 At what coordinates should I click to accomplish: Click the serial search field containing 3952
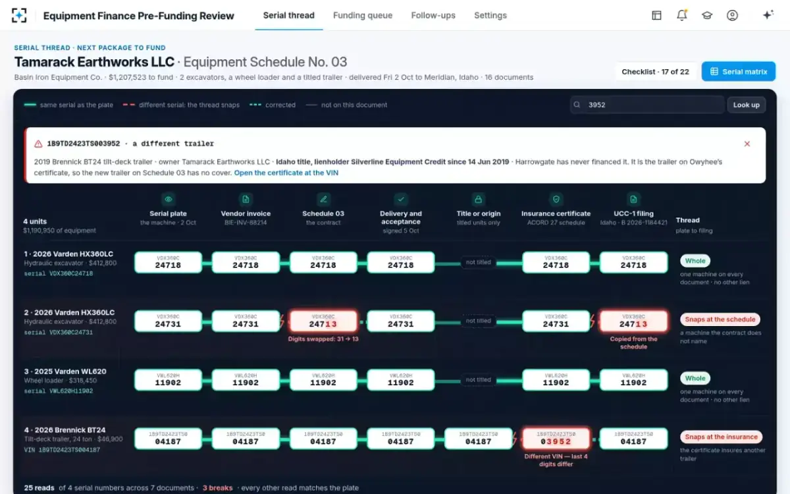coord(646,105)
